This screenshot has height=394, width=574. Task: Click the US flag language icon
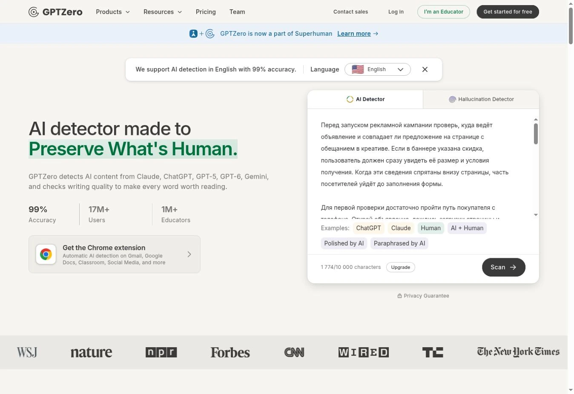tap(358, 69)
